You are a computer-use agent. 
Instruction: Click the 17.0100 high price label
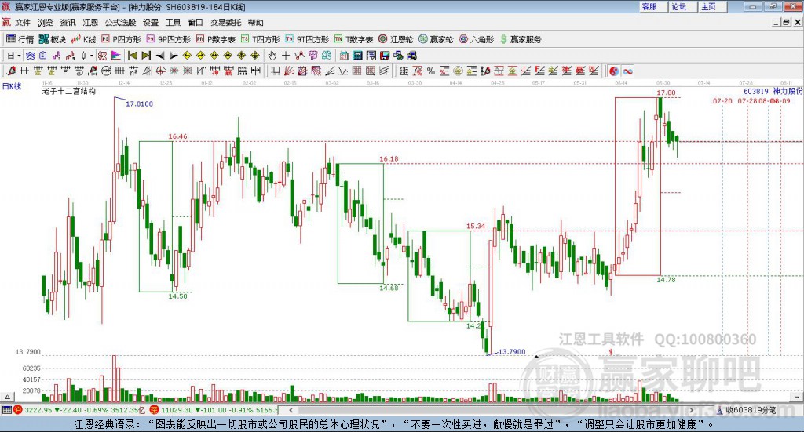click(140, 104)
